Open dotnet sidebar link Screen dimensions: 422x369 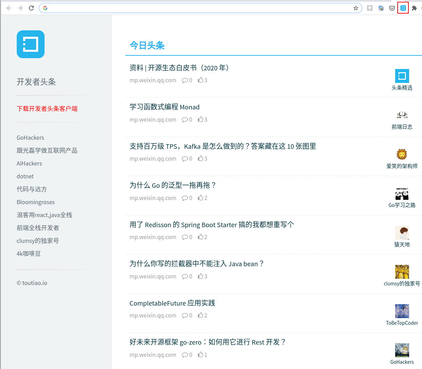(25, 176)
